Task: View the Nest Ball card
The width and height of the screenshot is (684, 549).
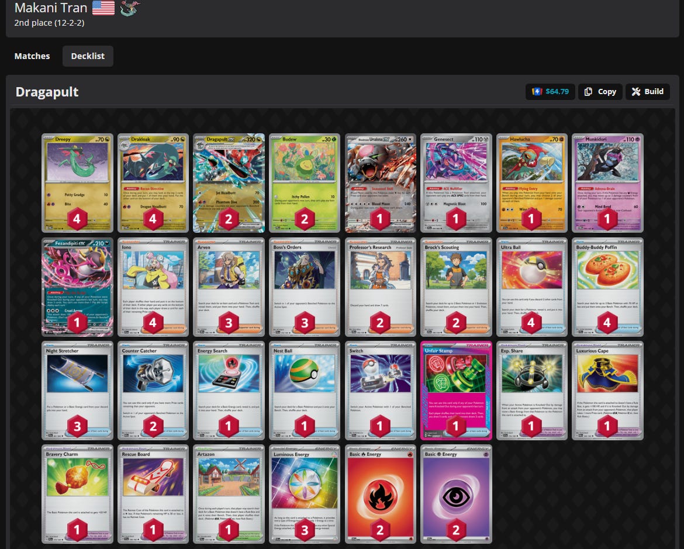Action: [305, 391]
